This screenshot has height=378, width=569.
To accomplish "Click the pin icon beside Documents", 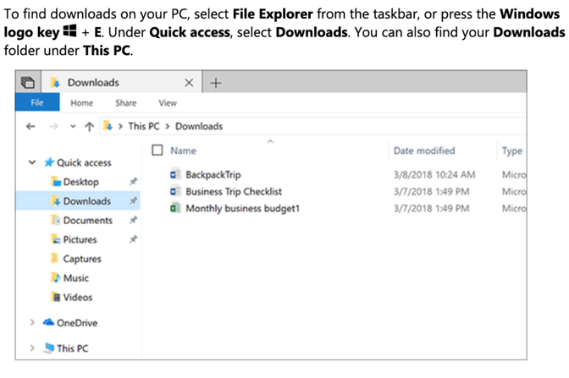I will (x=134, y=220).
